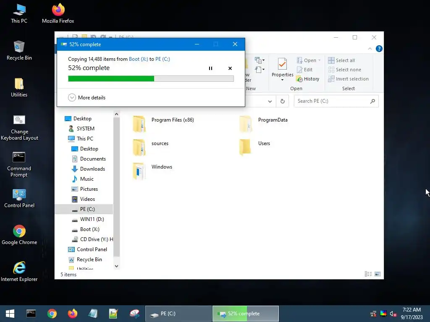Click navigation pane scroll up arrow
This screenshot has width=430, height=322.
tap(117, 114)
